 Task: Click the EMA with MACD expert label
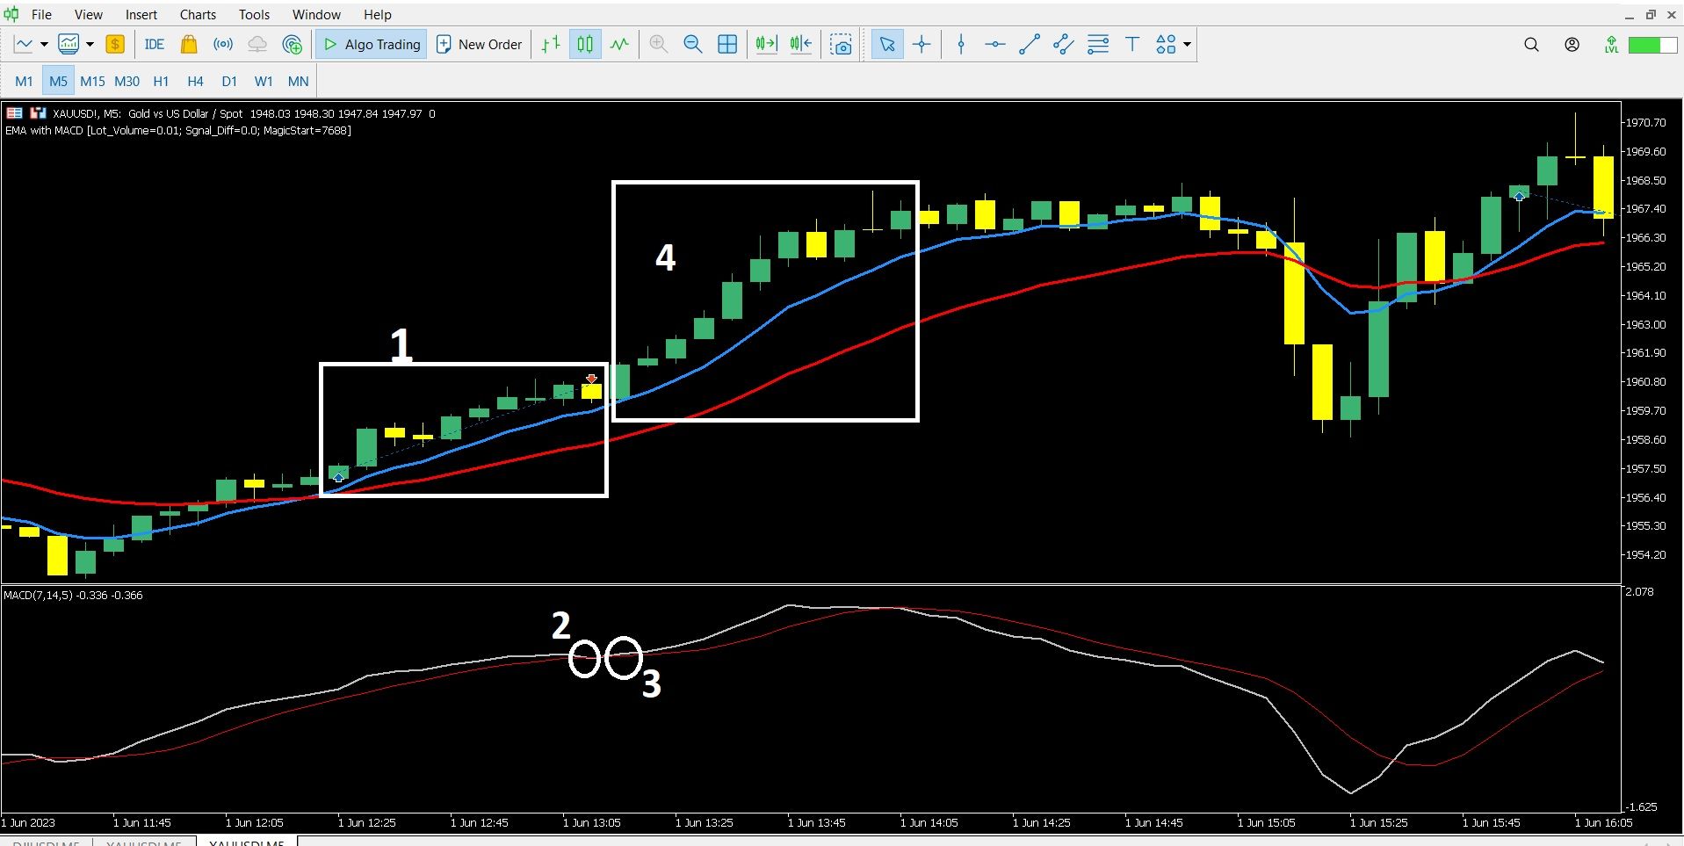177,130
